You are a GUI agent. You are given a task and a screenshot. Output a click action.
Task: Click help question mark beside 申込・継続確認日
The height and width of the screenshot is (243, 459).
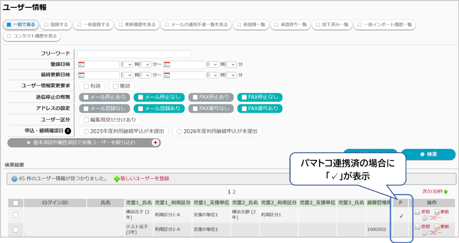(x=68, y=131)
